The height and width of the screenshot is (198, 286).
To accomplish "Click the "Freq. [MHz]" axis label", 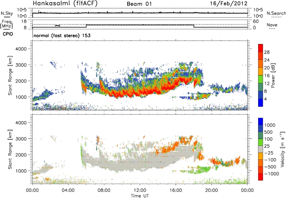I will 6,24.
